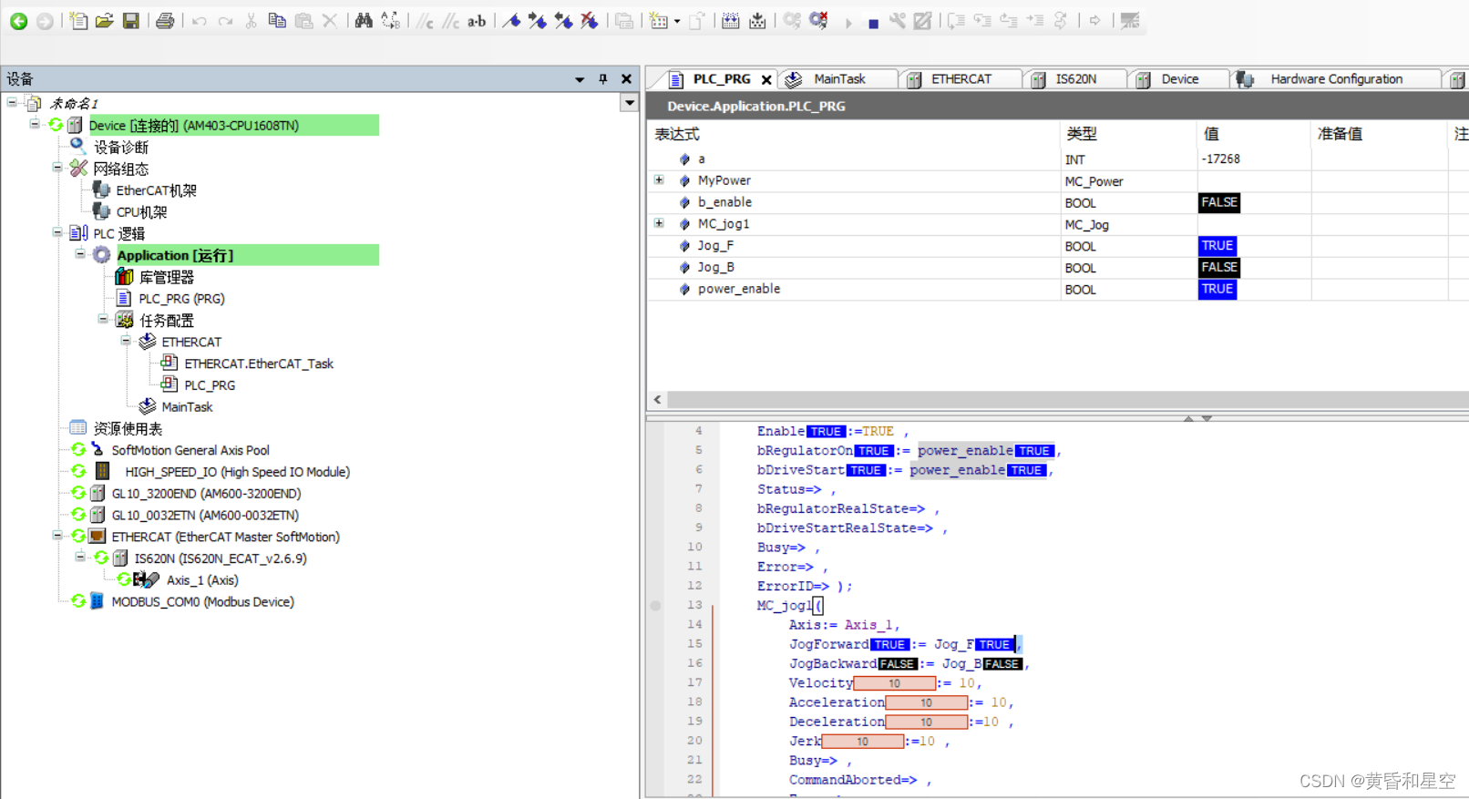Close the PLC_PRG tab
Viewport: 1469px width, 799px height.
[766, 80]
